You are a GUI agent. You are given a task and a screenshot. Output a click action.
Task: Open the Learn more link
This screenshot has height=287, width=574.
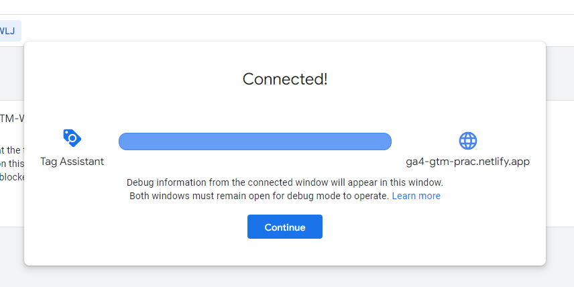[x=416, y=196]
